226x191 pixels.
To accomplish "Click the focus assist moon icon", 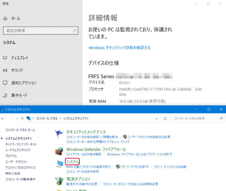I will [5, 95].
